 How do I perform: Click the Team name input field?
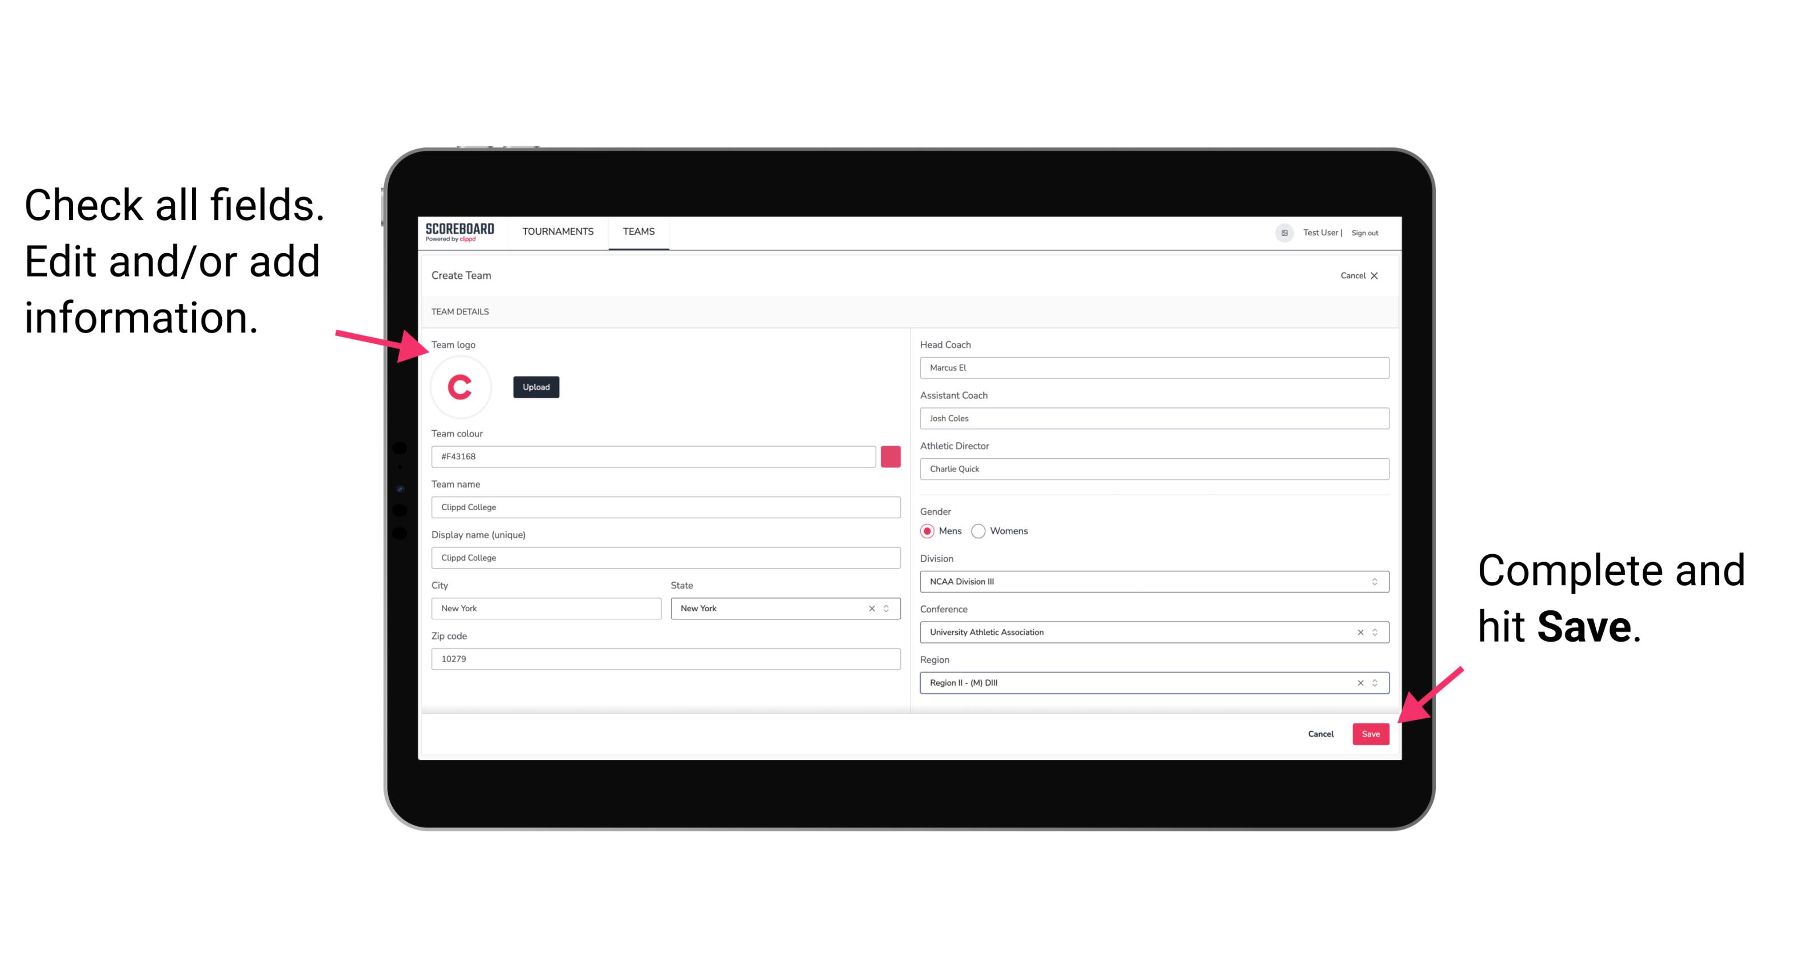click(x=666, y=507)
